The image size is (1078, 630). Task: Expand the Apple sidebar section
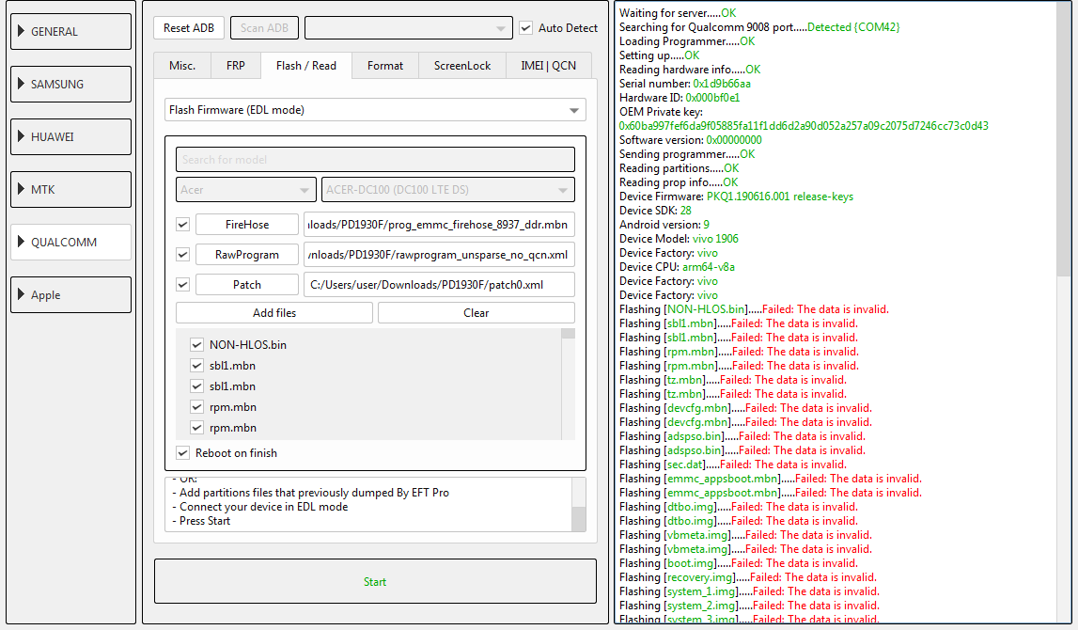point(70,295)
